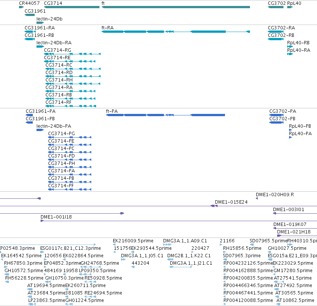Open the ESG0117c.B21_C12.3prime EST label
317x306 pixels.
click(x=70, y=248)
